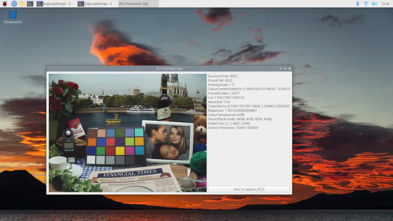393x221 pixels.
Task: Launch the Terminal from the panel launcher
Action: point(30,3)
